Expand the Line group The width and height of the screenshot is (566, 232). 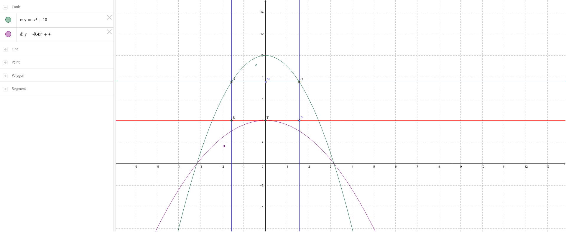point(5,49)
